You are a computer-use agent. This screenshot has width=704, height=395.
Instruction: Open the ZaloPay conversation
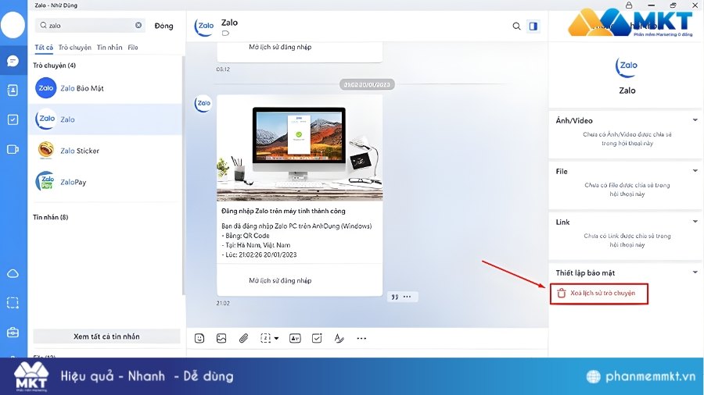(105, 182)
